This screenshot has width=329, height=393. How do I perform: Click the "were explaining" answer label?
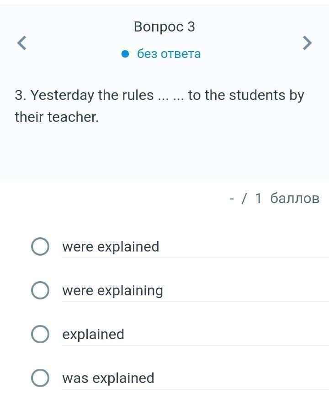click(112, 290)
